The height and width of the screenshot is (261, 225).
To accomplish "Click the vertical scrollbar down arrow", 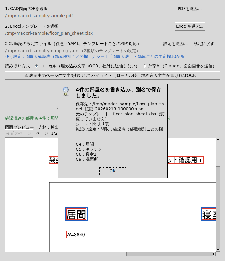I will (218, 250).
